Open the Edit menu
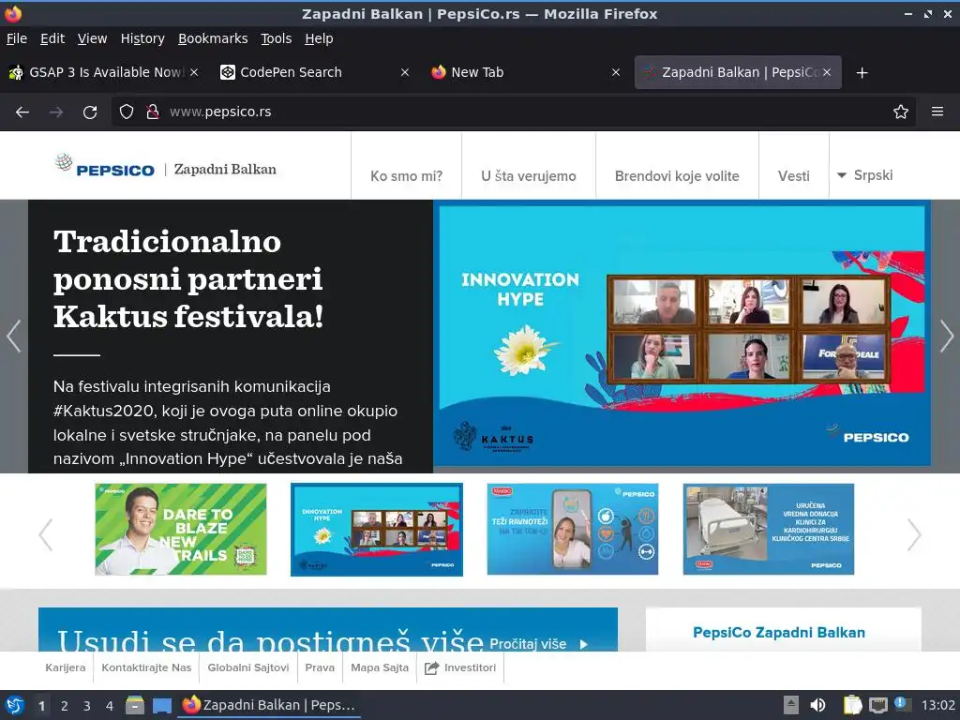 click(x=52, y=38)
